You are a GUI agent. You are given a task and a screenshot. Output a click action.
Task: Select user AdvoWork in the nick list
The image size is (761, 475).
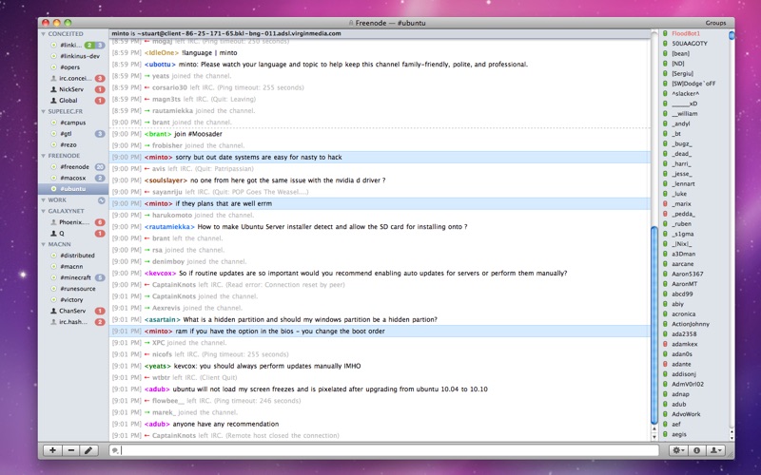tap(686, 414)
